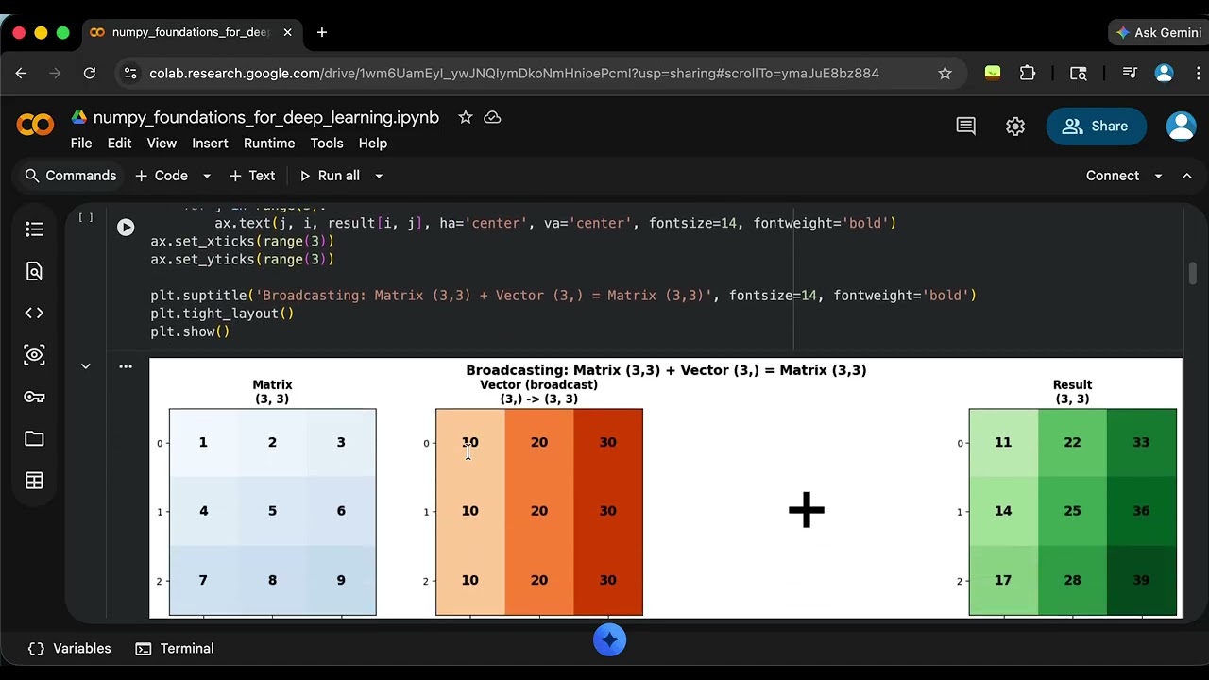The image size is (1209, 680).
Task: Open the File menu
Action: pyautogui.click(x=81, y=144)
